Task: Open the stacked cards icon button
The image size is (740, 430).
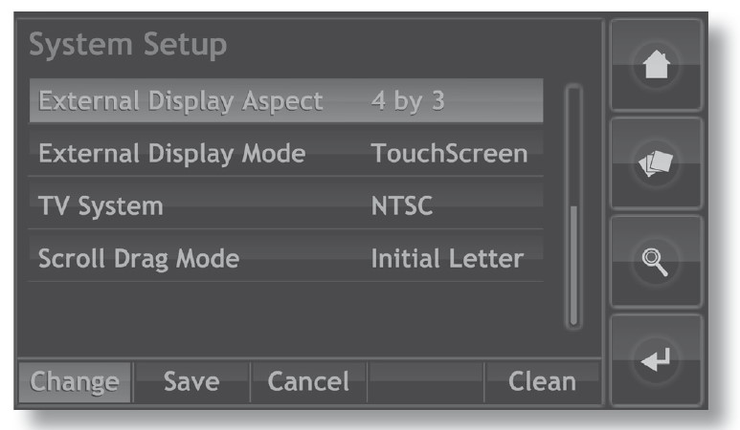Action: [657, 163]
